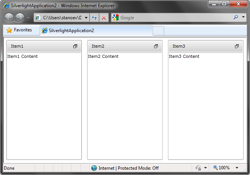250x175 pixels.
Task: Select the Item2 tile header
Action: (125, 46)
